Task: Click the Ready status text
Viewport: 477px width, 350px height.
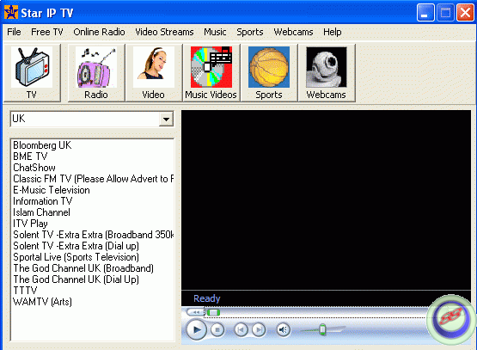Action: tap(207, 298)
